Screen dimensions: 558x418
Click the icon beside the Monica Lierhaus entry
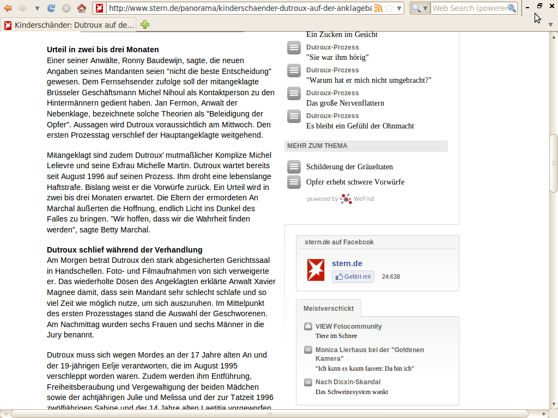pyautogui.click(x=308, y=350)
